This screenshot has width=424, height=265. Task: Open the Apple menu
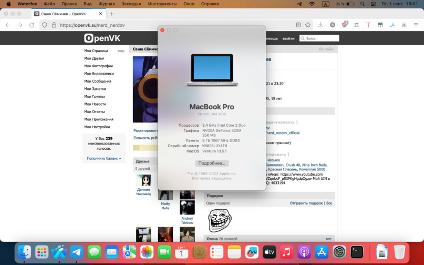point(8,4)
